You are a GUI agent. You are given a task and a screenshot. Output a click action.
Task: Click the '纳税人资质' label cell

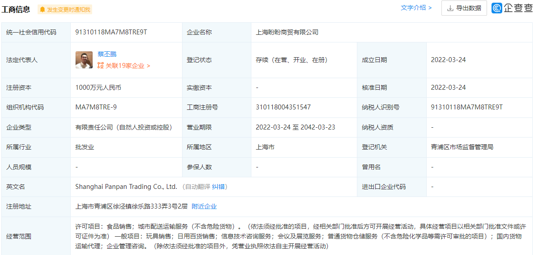click(x=391, y=128)
